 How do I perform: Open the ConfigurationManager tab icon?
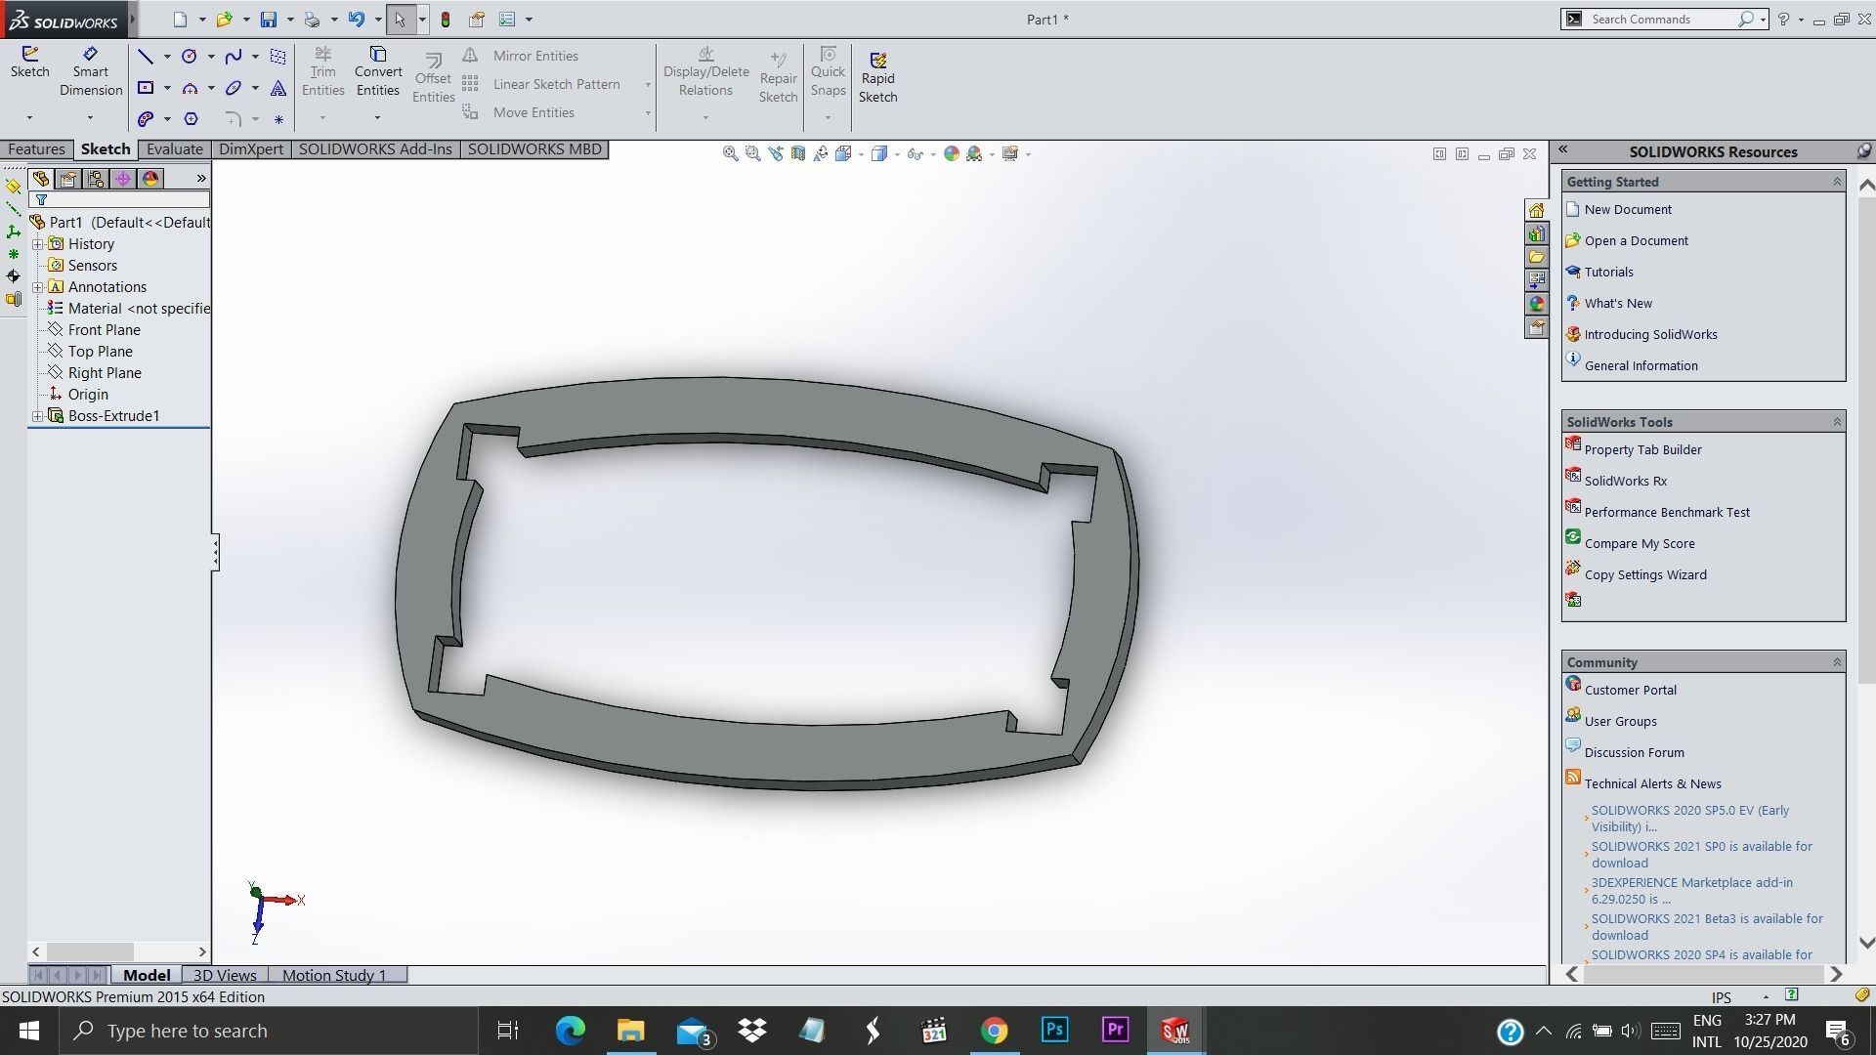(x=95, y=179)
